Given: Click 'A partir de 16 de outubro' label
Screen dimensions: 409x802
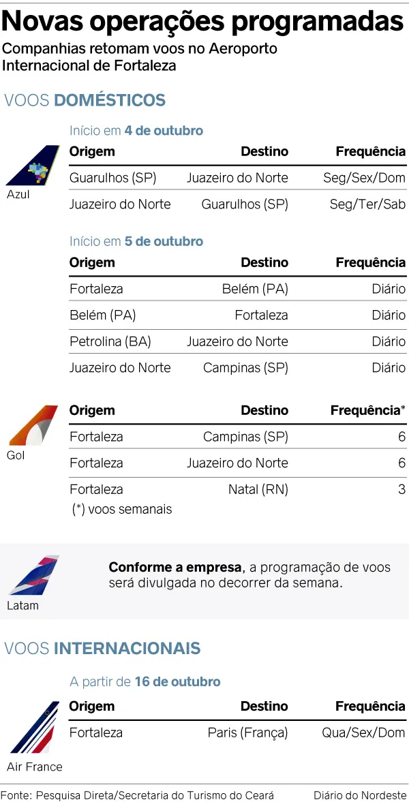Looking at the screenshot, I should [x=145, y=681].
